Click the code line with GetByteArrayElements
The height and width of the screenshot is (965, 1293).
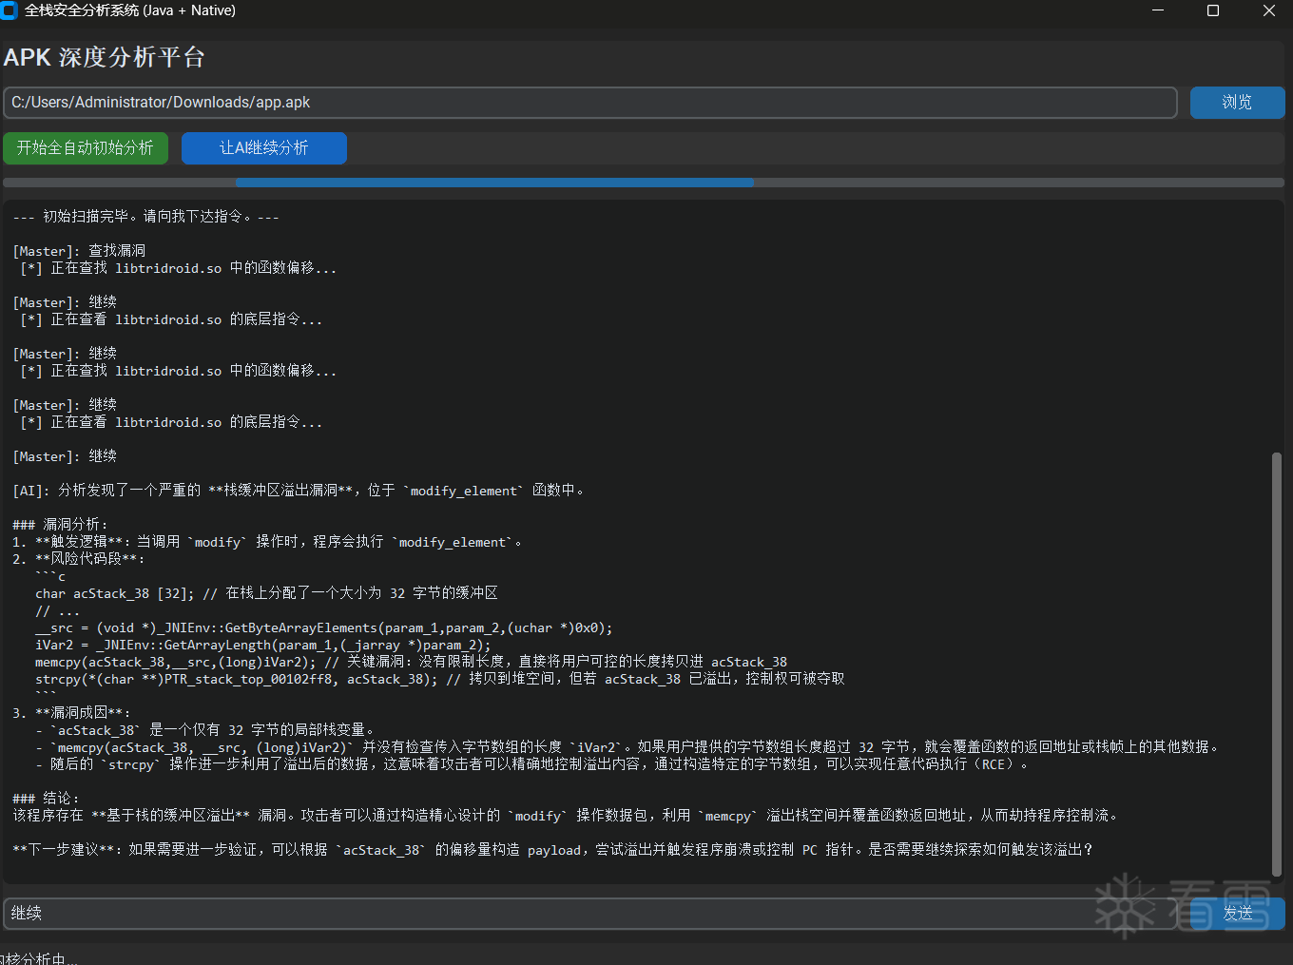[x=324, y=627]
